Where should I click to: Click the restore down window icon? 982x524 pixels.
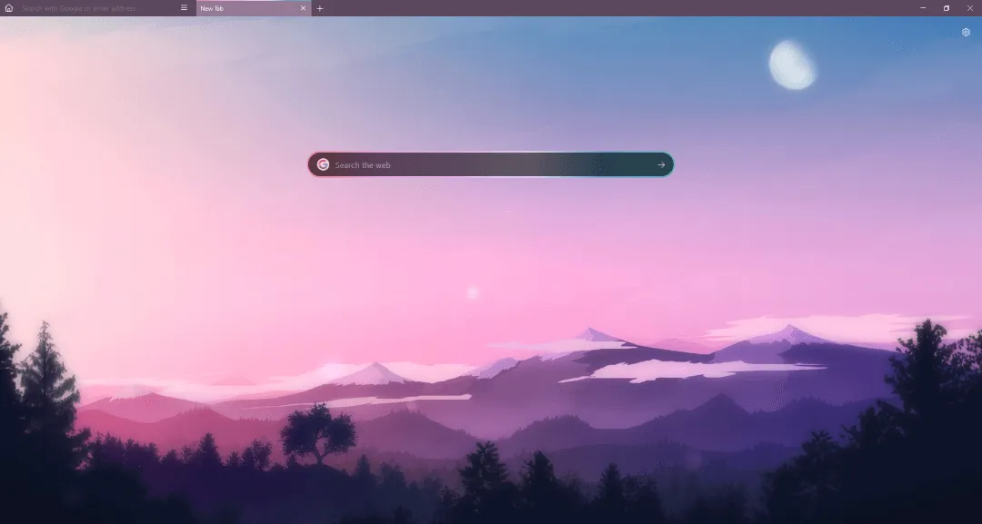pos(947,7)
